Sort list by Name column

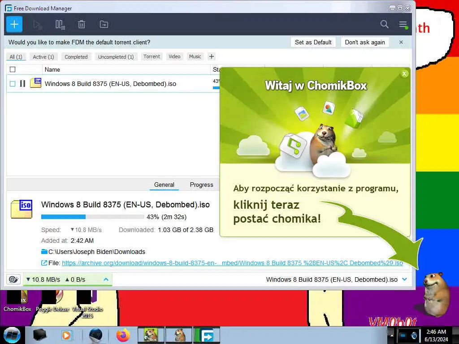click(52, 69)
